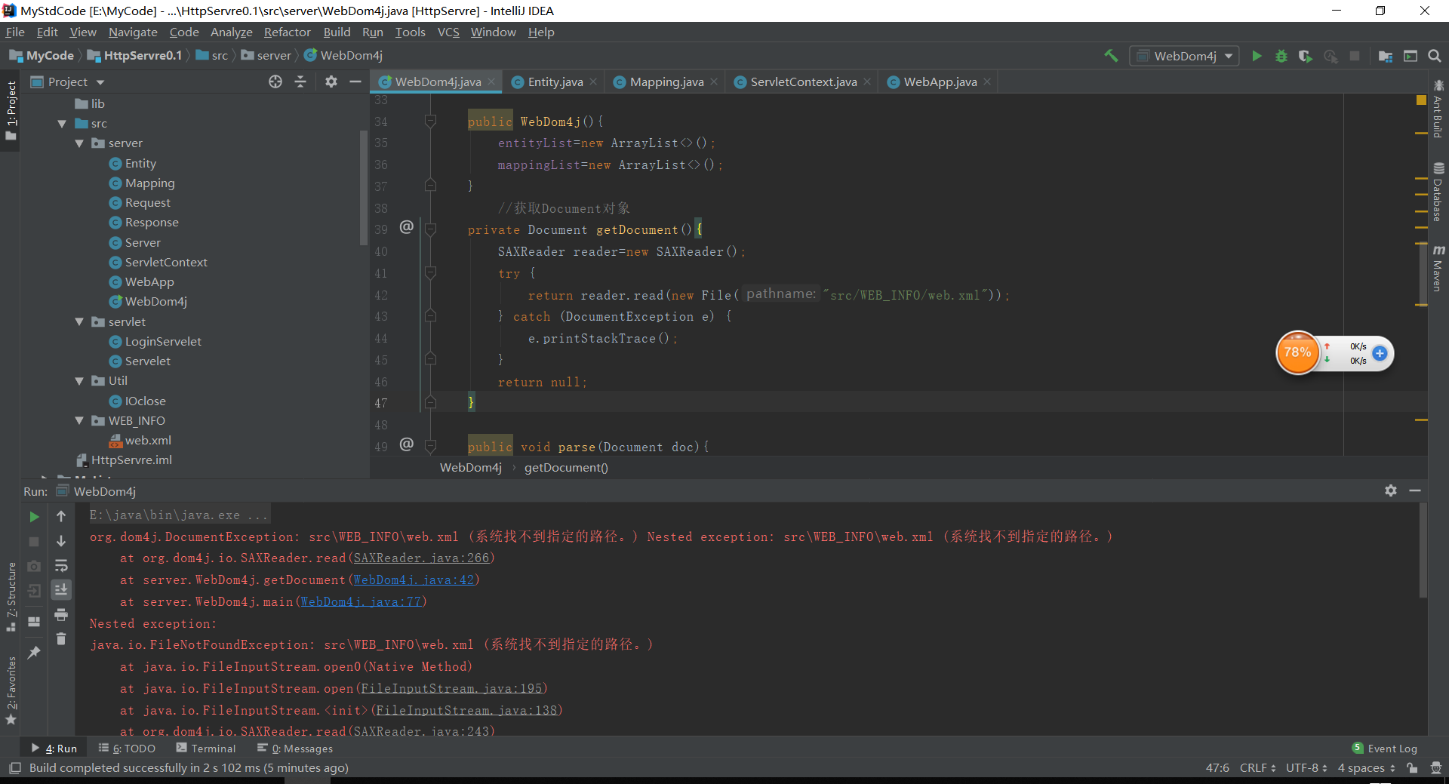
Task: Collapse the src folder in the project tree
Action: click(63, 124)
